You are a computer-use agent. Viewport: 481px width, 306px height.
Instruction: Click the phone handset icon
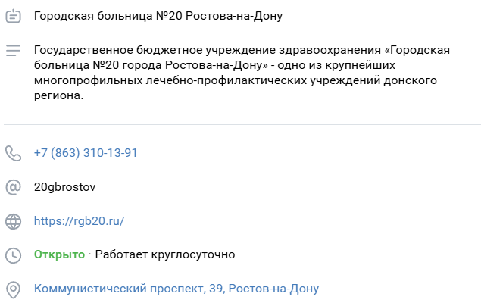[13, 153]
